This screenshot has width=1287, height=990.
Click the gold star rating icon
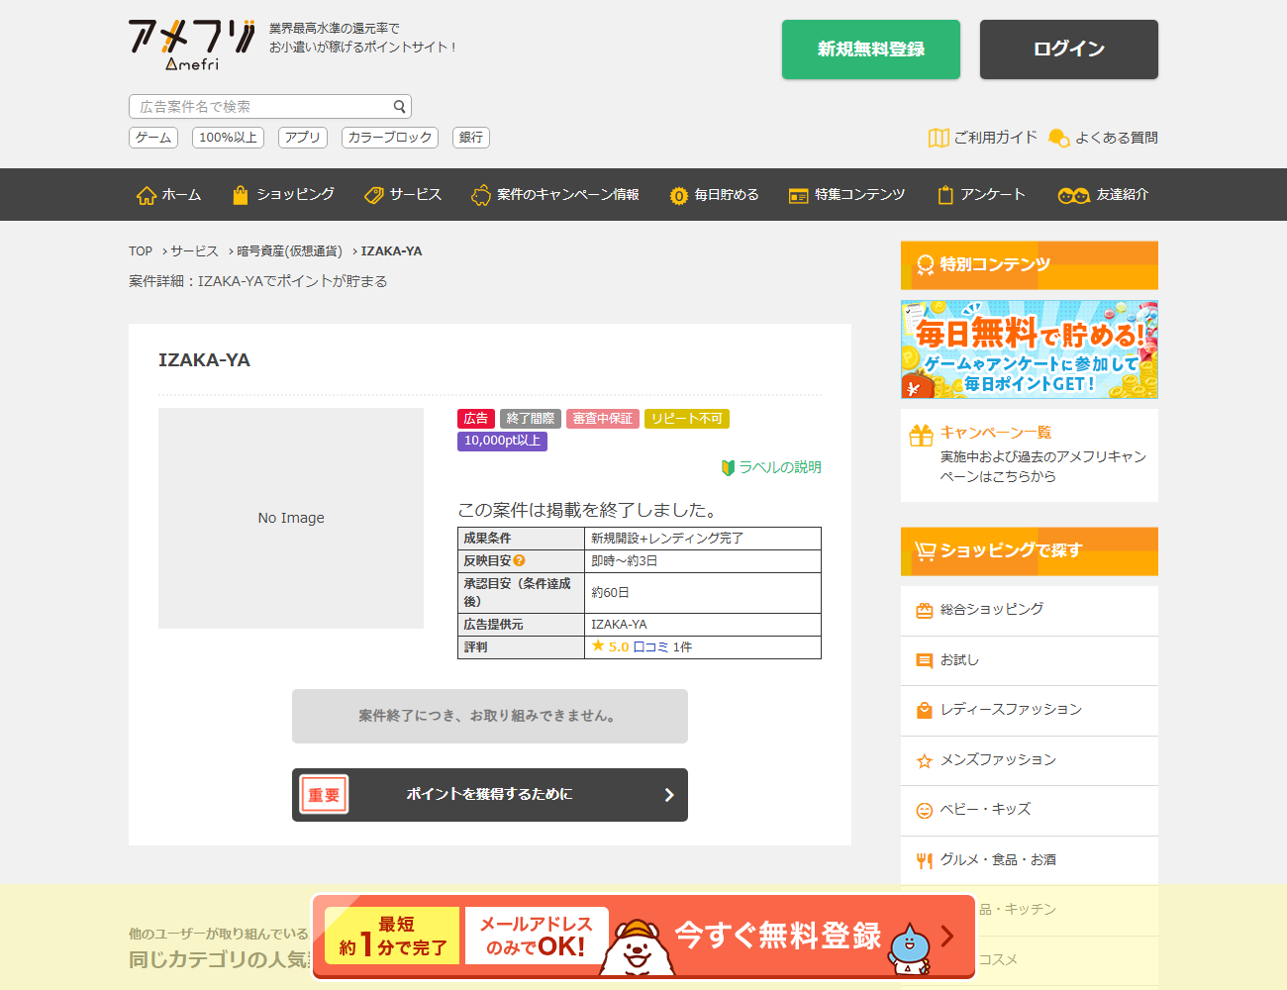tap(598, 645)
